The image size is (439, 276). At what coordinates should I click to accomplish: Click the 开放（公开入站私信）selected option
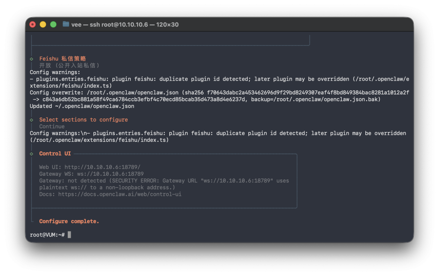tap(69, 65)
